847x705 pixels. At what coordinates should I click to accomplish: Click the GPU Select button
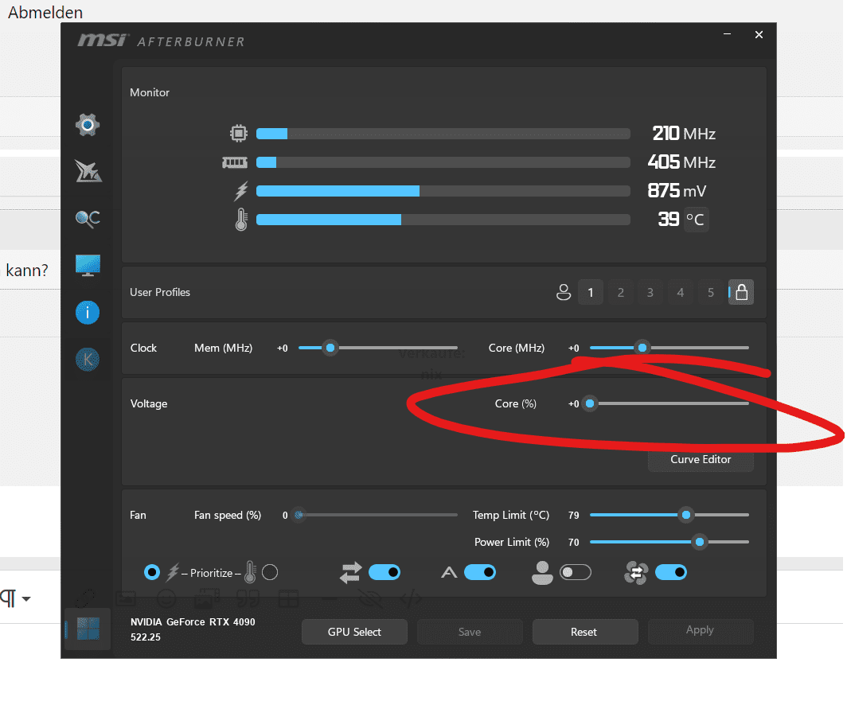(x=354, y=632)
